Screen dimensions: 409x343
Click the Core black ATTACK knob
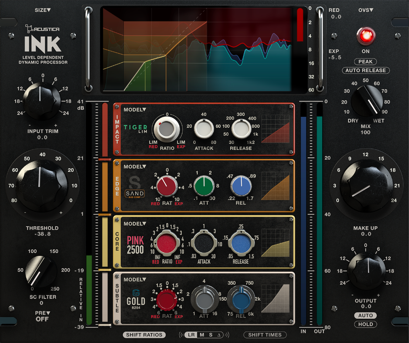click(204, 244)
